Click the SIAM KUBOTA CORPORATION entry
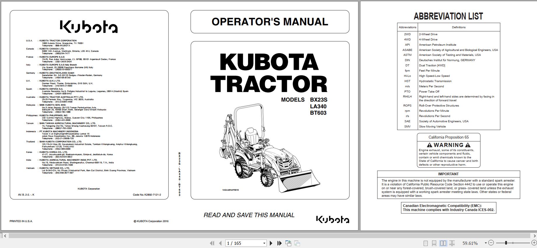Screen dimensions: 537x248 point(88,145)
